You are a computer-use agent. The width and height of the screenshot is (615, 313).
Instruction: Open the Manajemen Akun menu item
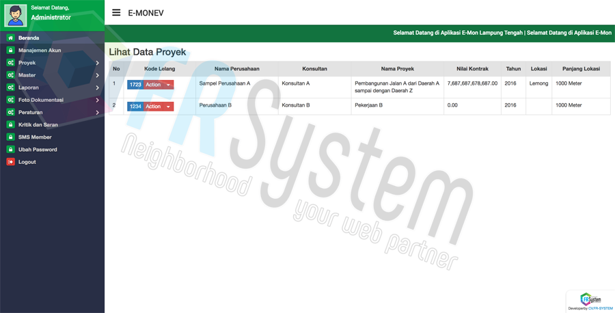52,50
